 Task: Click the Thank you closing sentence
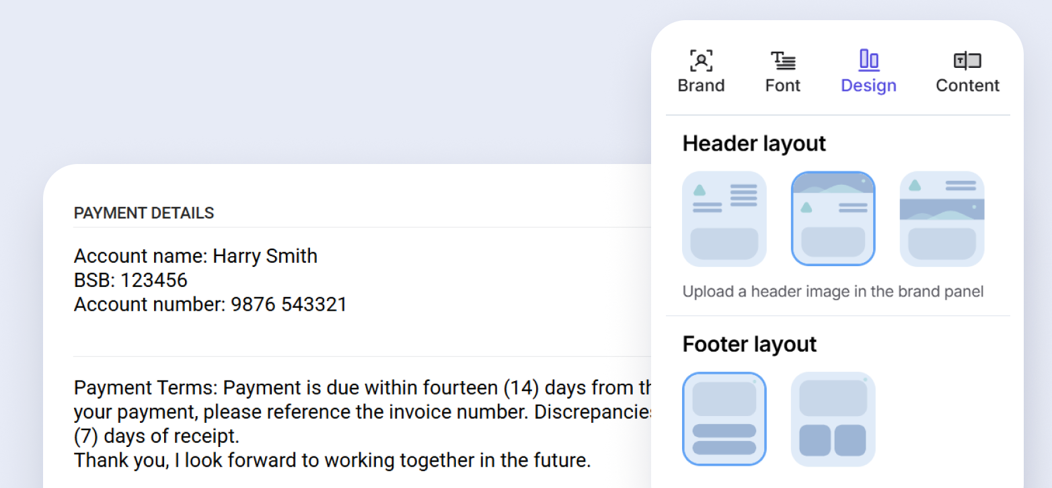point(332,460)
